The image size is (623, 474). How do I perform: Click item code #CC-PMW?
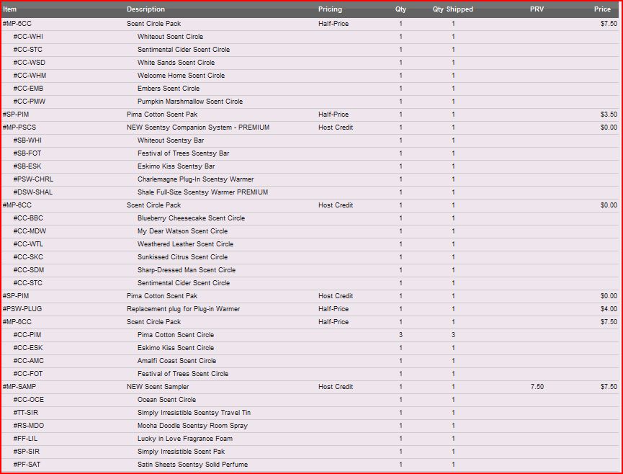30,102
